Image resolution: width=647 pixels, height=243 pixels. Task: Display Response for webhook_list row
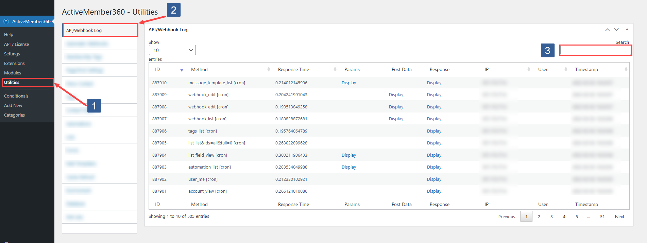tap(434, 119)
